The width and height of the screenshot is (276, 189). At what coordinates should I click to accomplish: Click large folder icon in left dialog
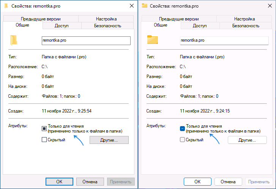(14, 40)
